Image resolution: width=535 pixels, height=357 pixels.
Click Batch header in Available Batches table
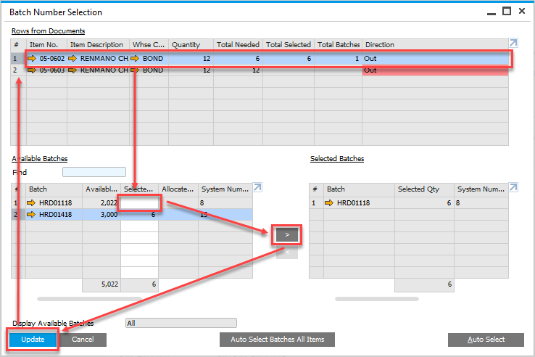pos(54,189)
